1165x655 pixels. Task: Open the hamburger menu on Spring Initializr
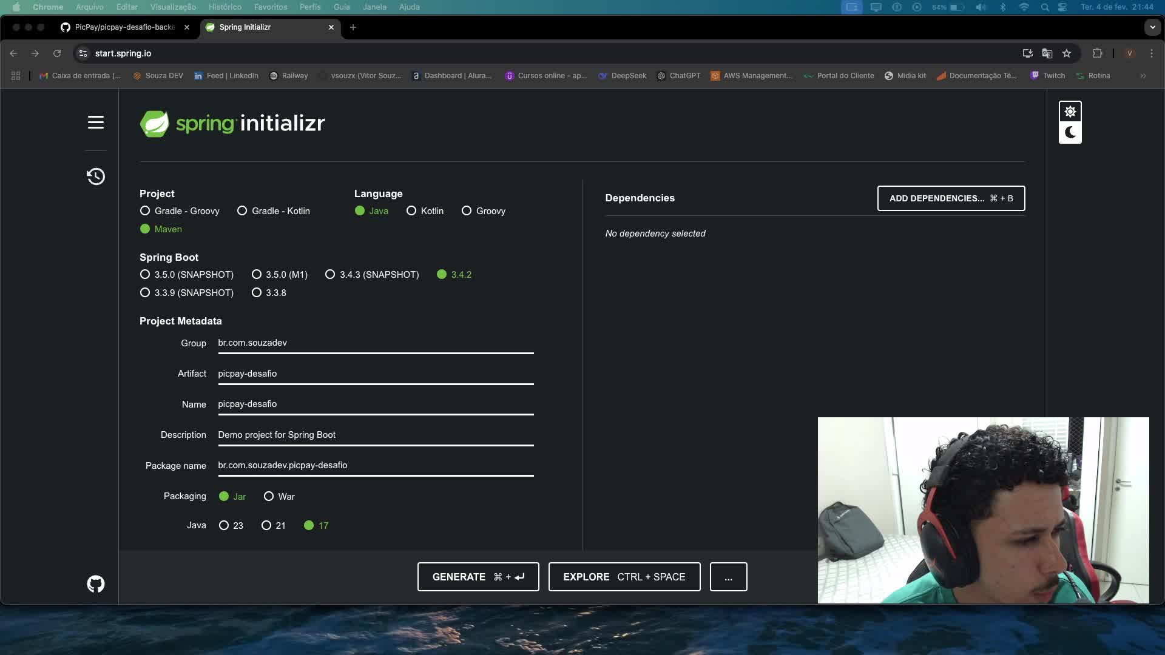click(96, 122)
